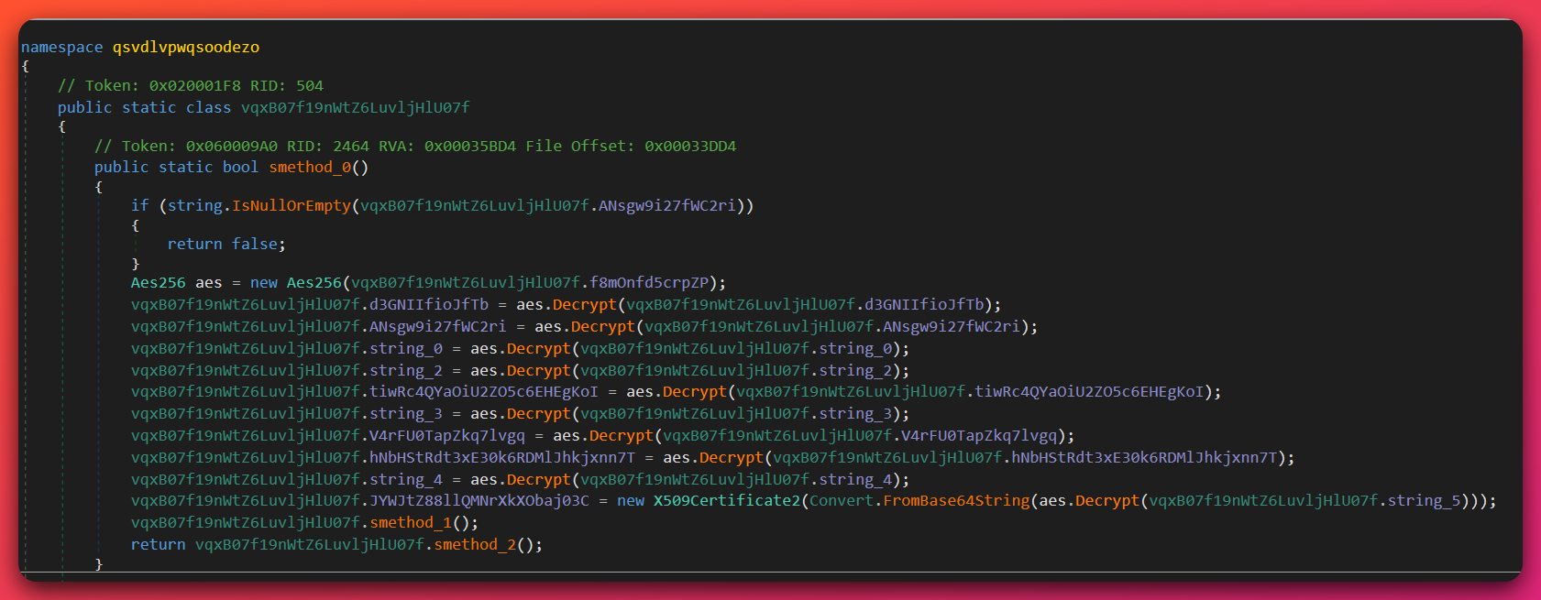
Task: Click Decrypt on the string_3 line
Action: (539, 413)
